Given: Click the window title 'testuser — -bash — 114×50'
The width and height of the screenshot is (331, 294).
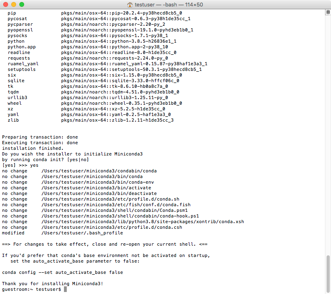Looking at the screenshot, I should [169, 5].
